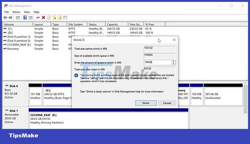Click the Disk 0 drive icon

coord(6,86)
